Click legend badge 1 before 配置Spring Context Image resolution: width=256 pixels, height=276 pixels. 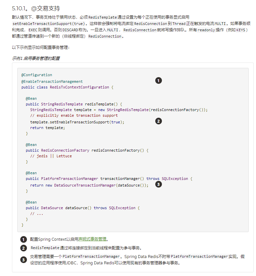pyautogui.click(x=24, y=239)
